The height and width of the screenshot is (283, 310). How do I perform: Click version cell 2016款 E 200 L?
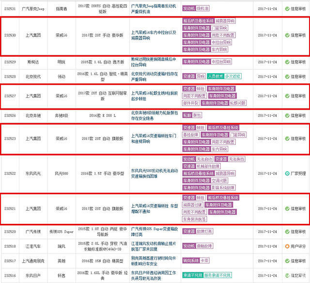[x=102, y=115]
